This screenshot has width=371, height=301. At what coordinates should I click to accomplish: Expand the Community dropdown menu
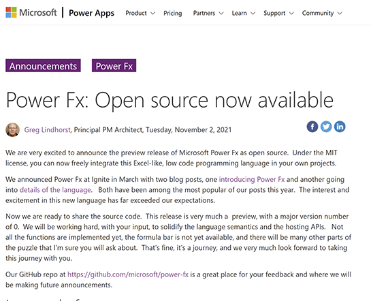322,13
